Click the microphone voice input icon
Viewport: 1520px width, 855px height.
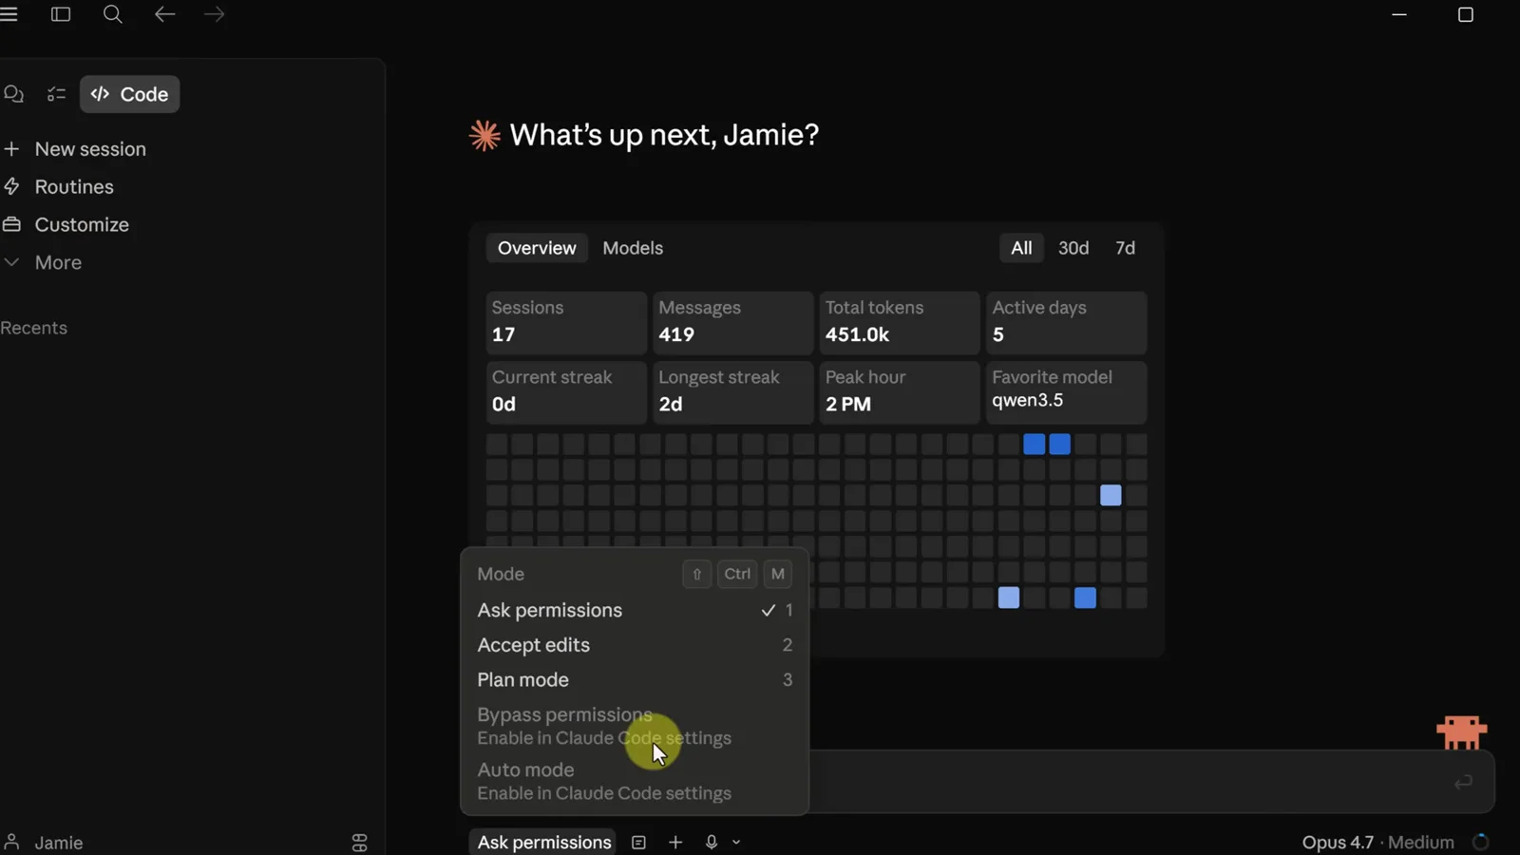711,843
